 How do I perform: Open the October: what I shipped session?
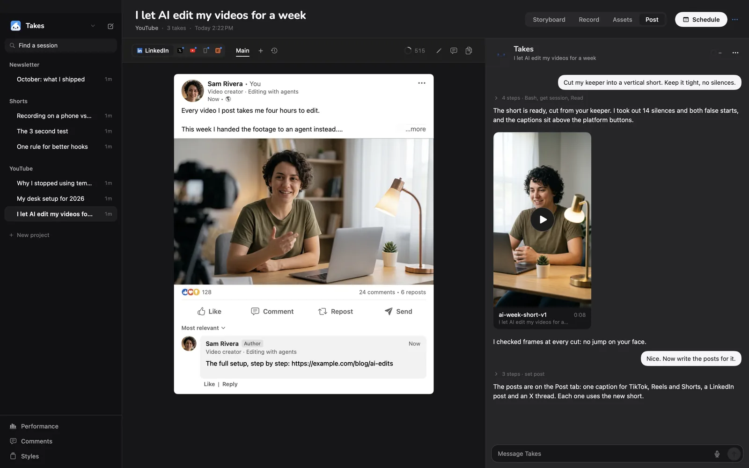[61, 79]
